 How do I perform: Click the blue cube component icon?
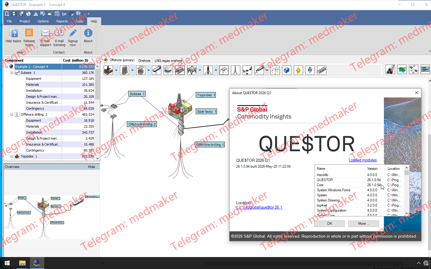tap(287, 70)
